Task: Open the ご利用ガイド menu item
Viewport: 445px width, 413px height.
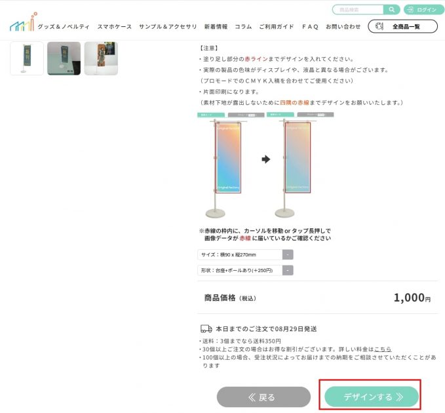Action: pyautogui.click(x=277, y=27)
